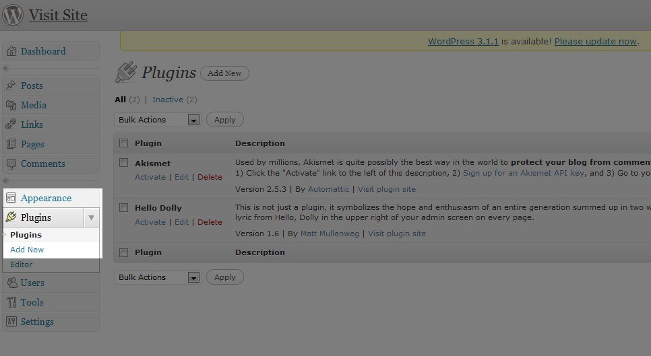Click Please update now link
Image resolution: width=651 pixels, height=356 pixels.
pyautogui.click(x=595, y=42)
